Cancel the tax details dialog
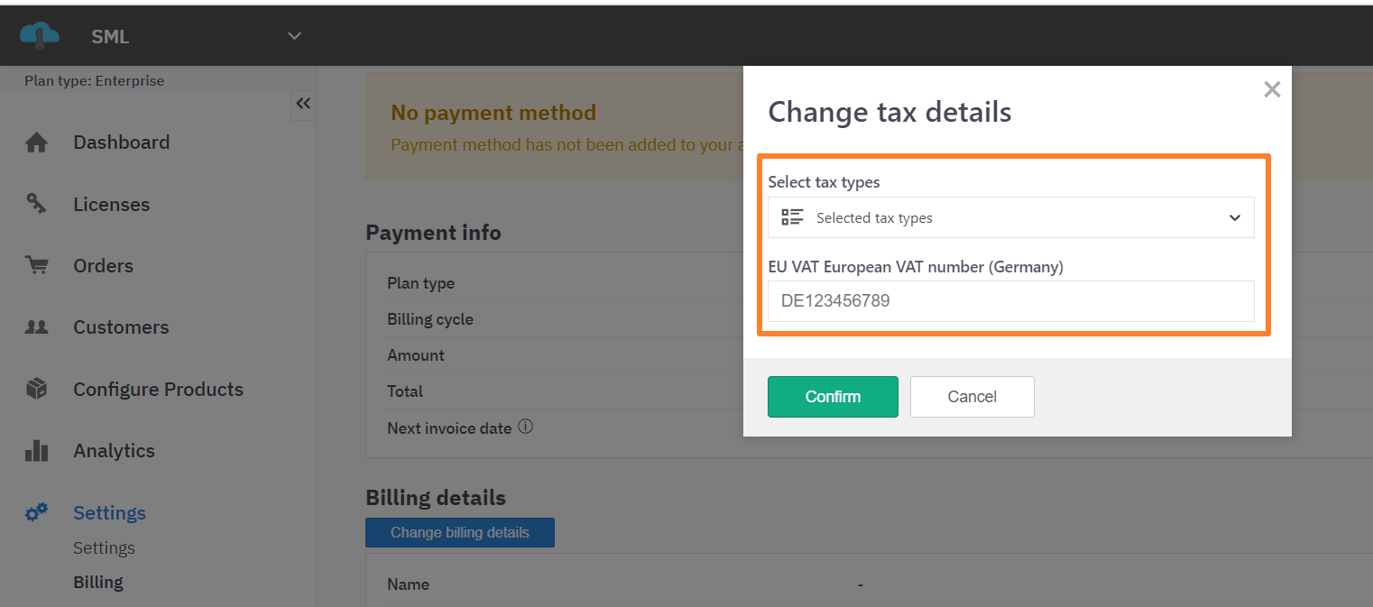 [x=972, y=397]
